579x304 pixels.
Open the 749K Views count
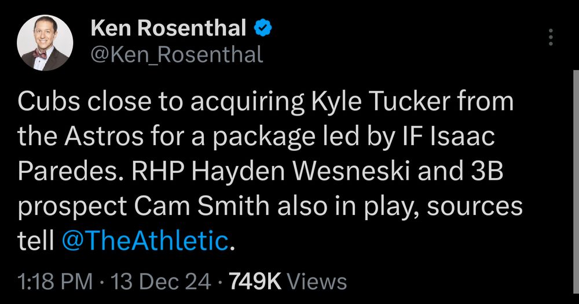pos(288,282)
